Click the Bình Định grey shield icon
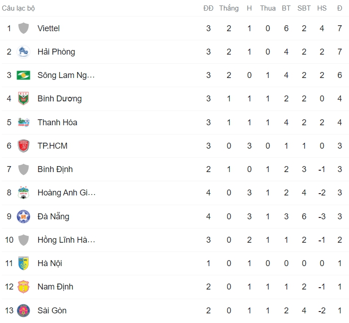This screenshot has height=323, width=349. [x=23, y=169]
